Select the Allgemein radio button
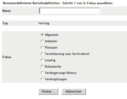 tap(42, 35)
